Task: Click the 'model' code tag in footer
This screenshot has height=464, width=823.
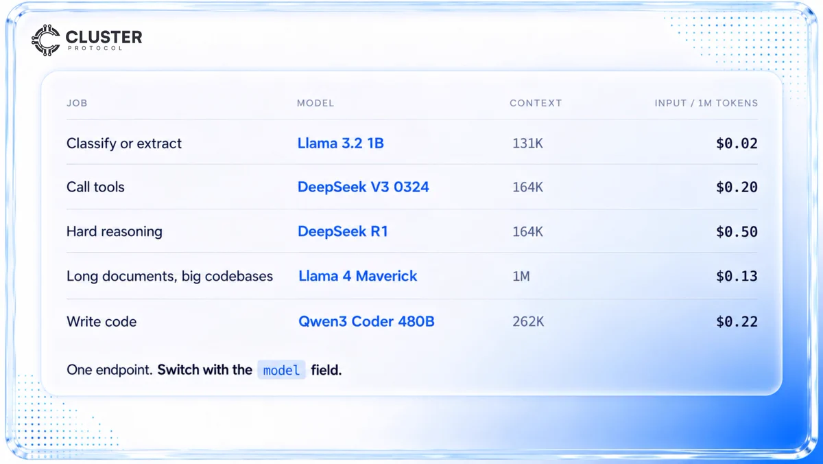Action: (x=281, y=370)
